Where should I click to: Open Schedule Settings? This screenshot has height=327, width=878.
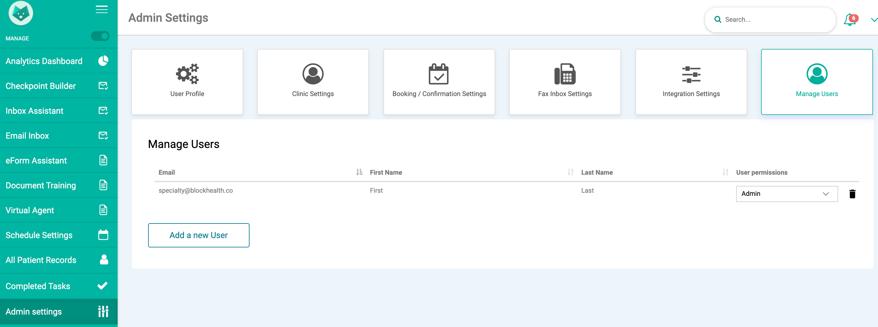(58, 235)
